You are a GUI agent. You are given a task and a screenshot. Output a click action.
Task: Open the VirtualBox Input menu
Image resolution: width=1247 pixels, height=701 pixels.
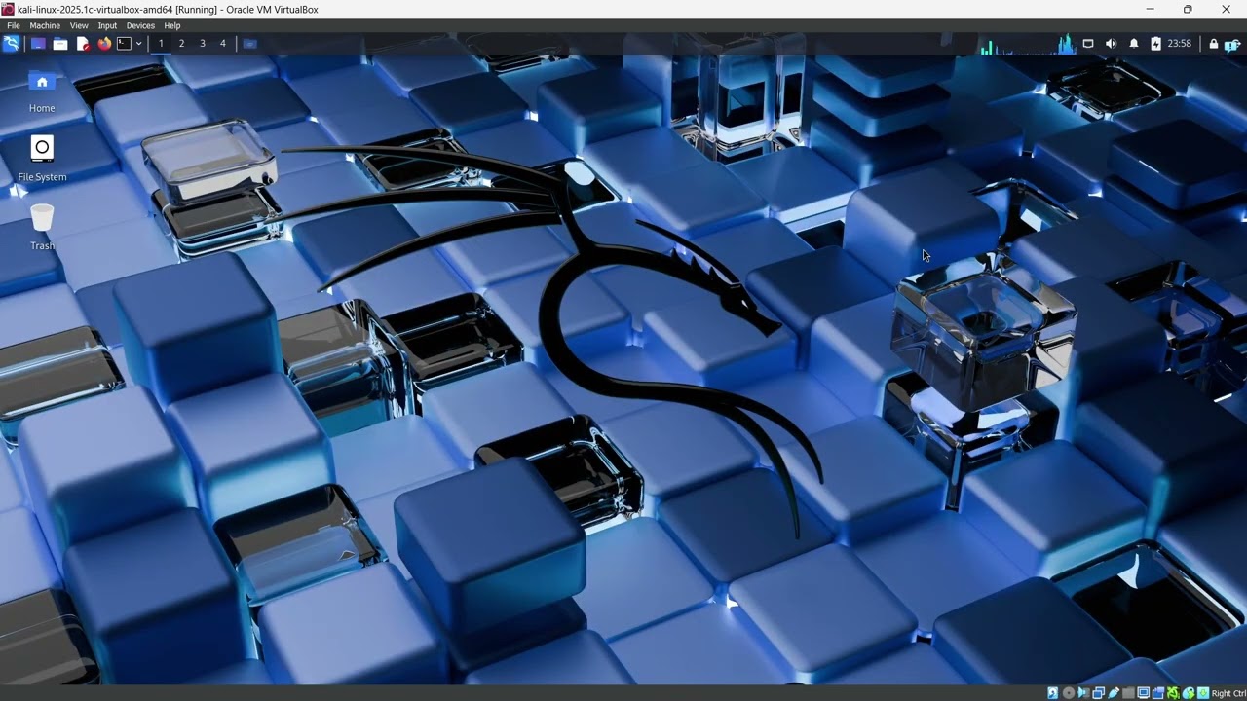coord(107,25)
